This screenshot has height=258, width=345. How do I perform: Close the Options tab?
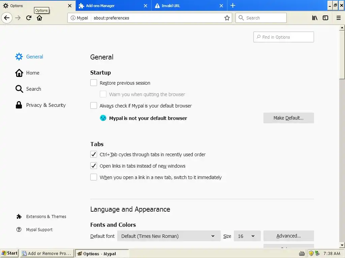69,6
